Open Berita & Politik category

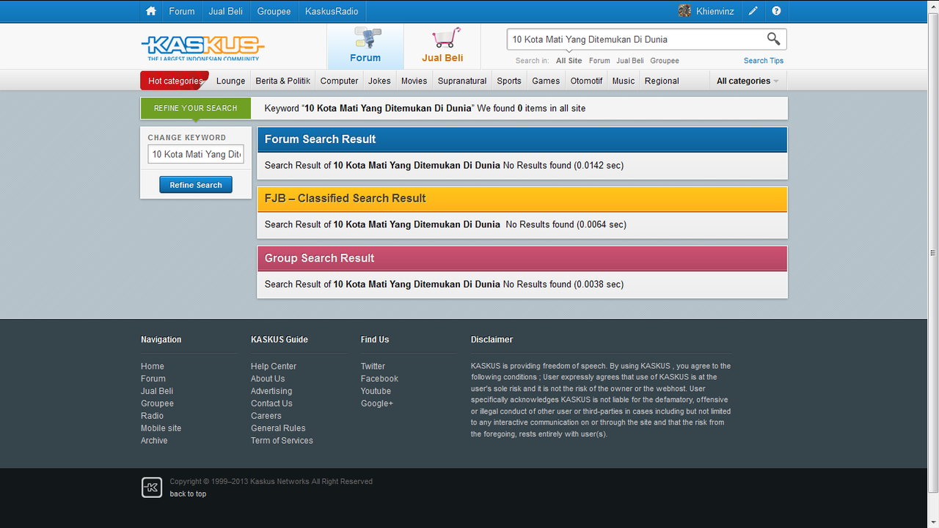point(283,81)
